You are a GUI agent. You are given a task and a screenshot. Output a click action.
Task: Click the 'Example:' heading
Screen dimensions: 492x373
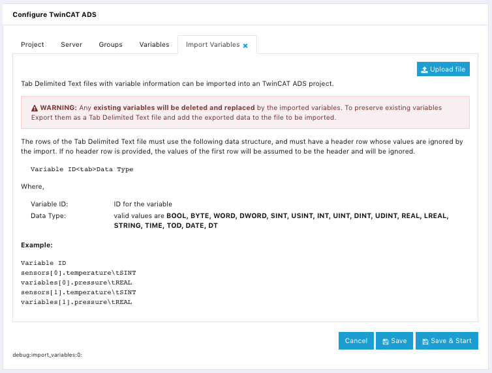click(x=37, y=245)
